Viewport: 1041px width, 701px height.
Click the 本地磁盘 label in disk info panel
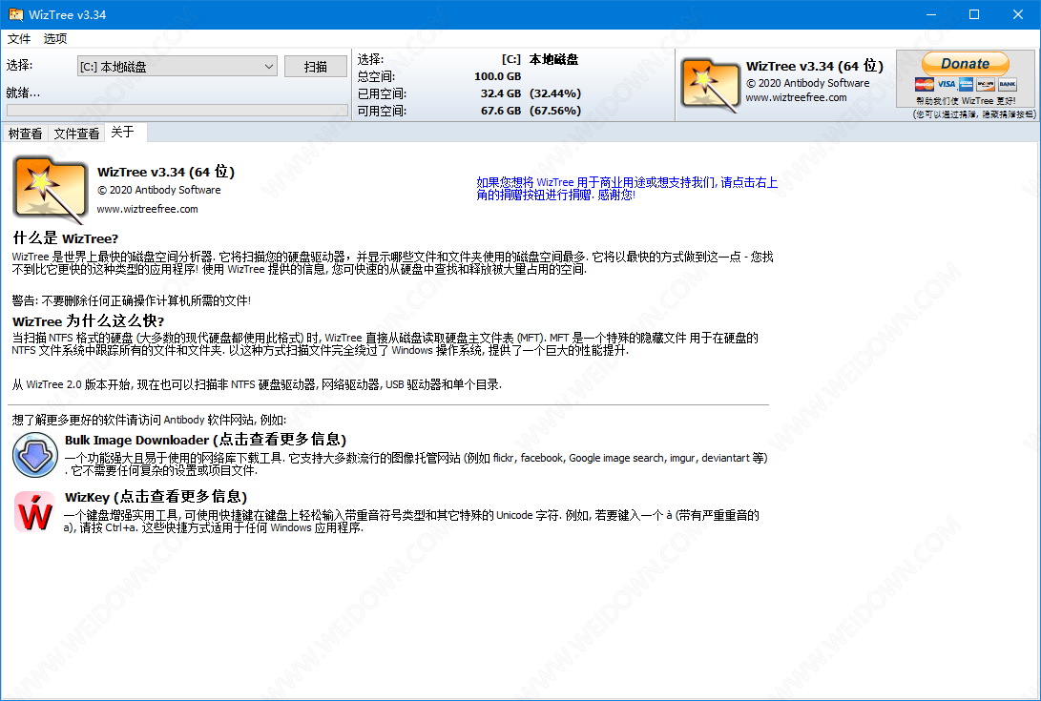(553, 59)
